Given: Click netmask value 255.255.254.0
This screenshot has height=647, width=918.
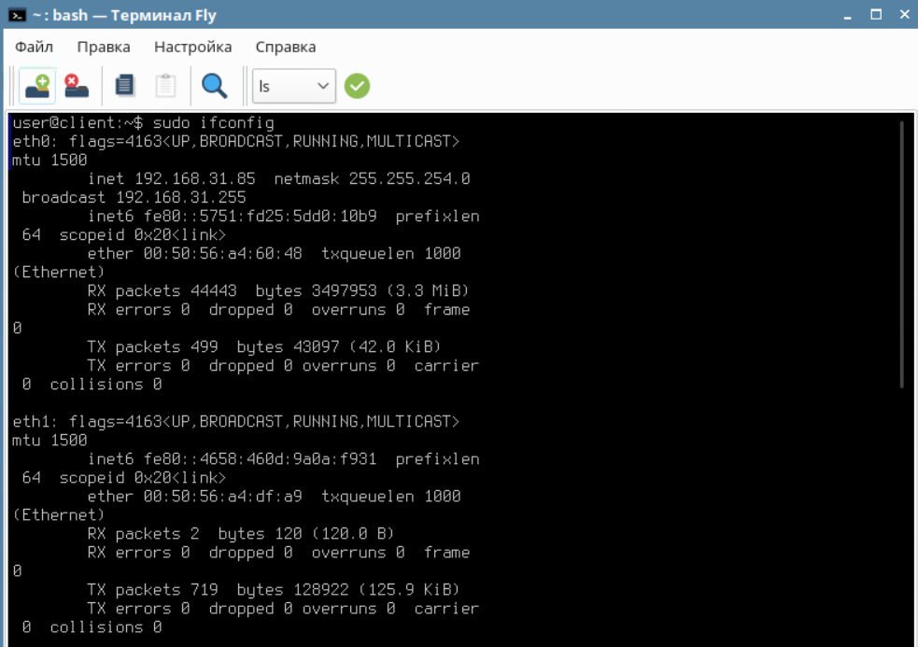Looking at the screenshot, I should [409, 178].
